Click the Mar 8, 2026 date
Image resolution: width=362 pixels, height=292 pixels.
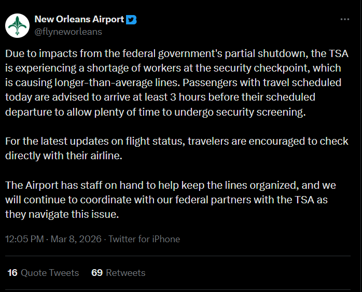[x=77, y=239]
